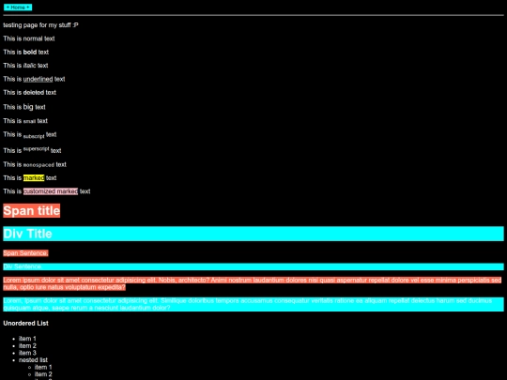Viewport: 507px width, 380px height.
Task: Click nested list sub-item 'item 1'
Action: 43,367
